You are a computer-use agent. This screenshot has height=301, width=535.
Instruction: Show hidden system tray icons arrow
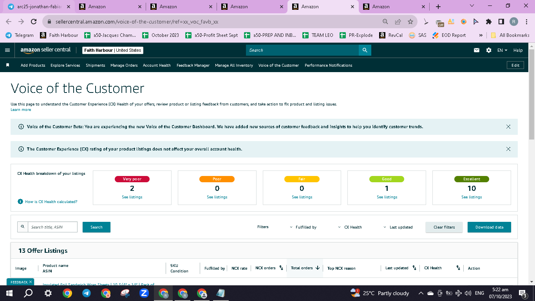pyautogui.click(x=421, y=293)
